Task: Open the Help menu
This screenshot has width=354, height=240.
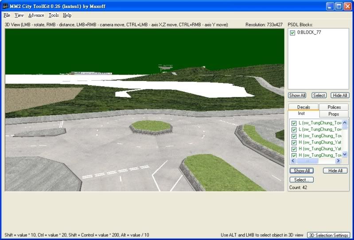Action: 67,15
